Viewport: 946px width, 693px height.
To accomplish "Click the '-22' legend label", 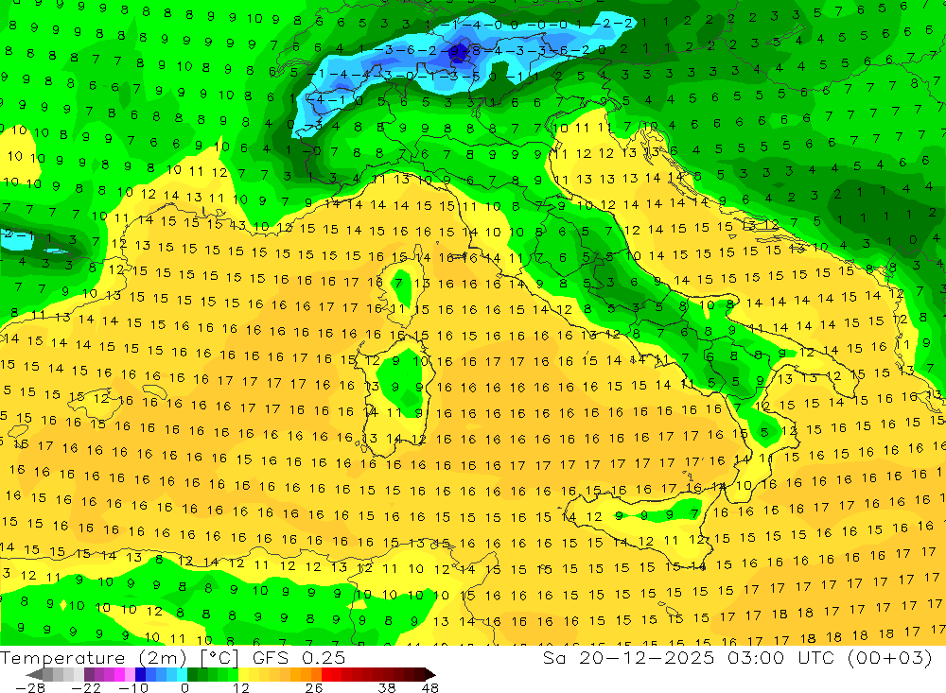I will [x=86, y=688].
